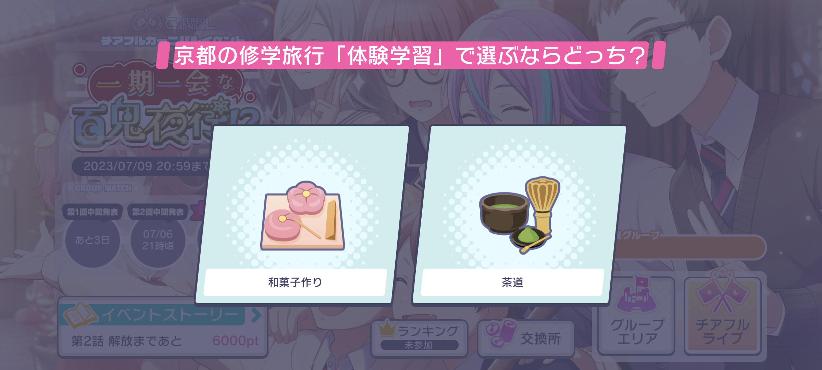Start チアフルライブ crossed flags icon
The image size is (822, 370).
[723, 292]
